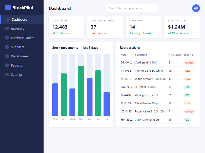Click SKU GL-4407
Screen dimensions: 205x153
coord(126,95)
